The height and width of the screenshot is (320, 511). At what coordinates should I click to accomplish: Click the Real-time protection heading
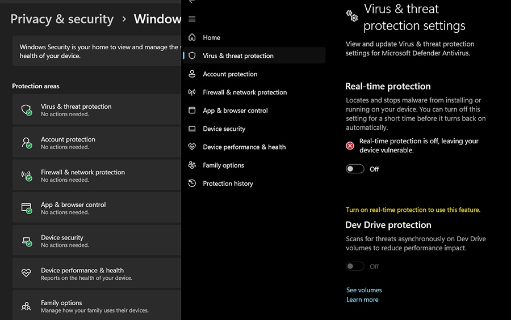(x=388, y=86)
